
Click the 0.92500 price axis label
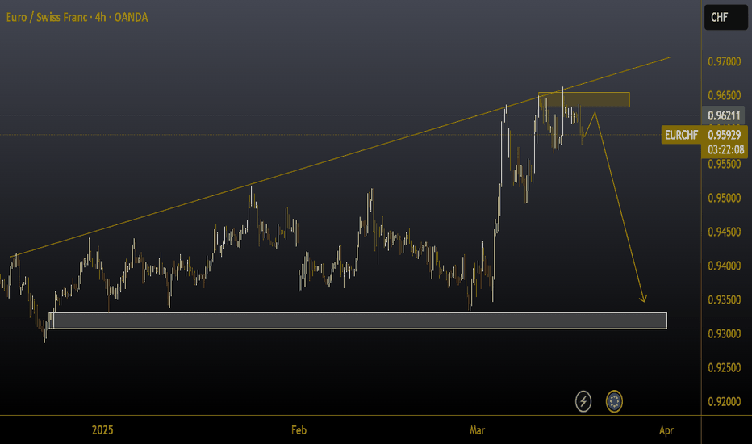725,367
